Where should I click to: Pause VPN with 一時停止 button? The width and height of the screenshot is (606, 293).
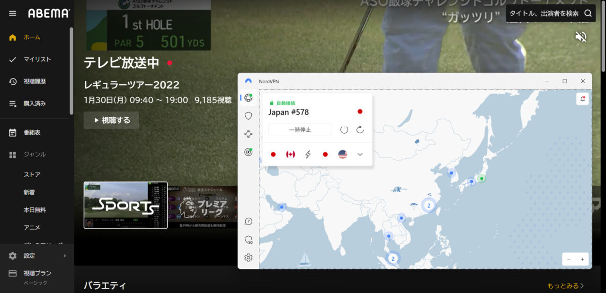300,129
